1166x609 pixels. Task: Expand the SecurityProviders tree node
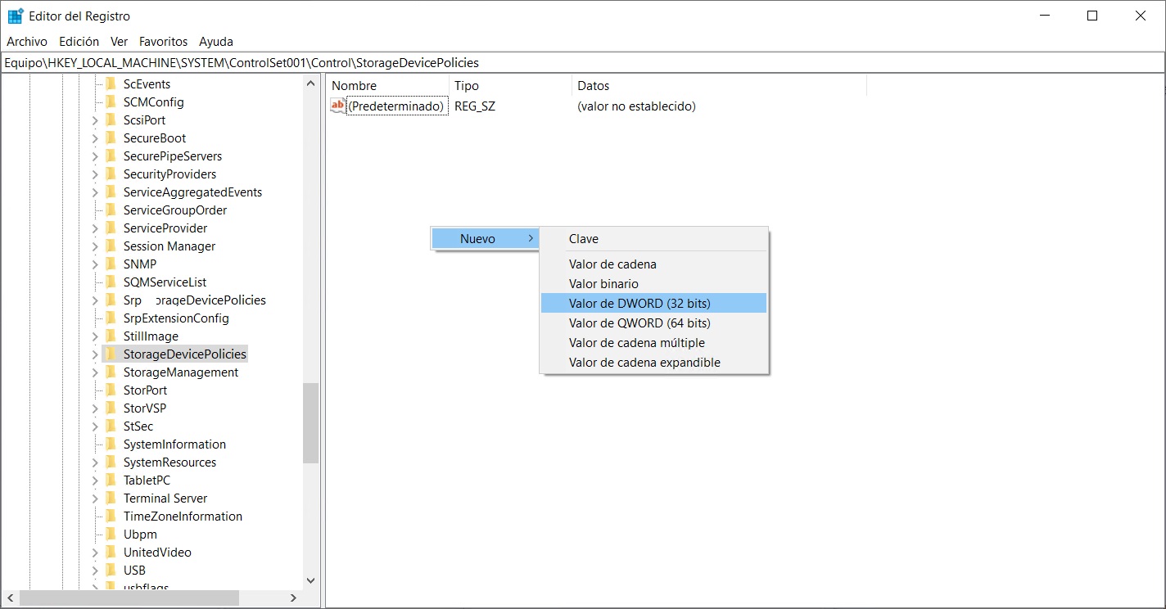tap(95, 174)
